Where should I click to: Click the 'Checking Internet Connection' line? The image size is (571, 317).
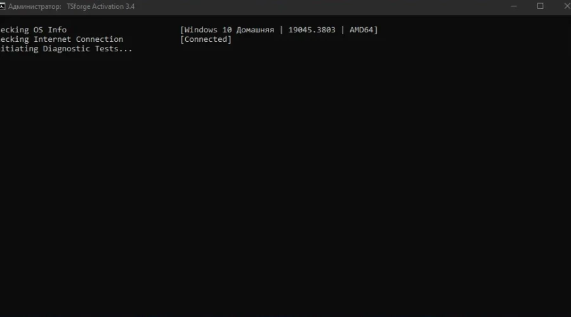pyautogui.click(x=62, y=39)
